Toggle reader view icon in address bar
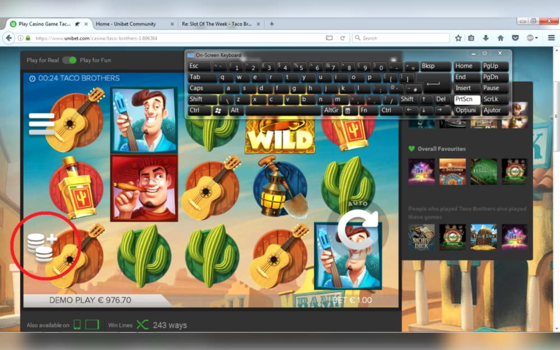 click(329, 38)
